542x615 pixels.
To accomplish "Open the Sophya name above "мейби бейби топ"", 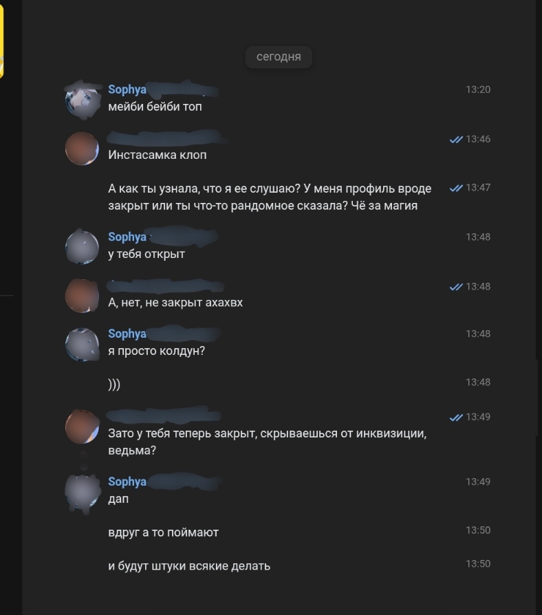I will tap(127, 89).
